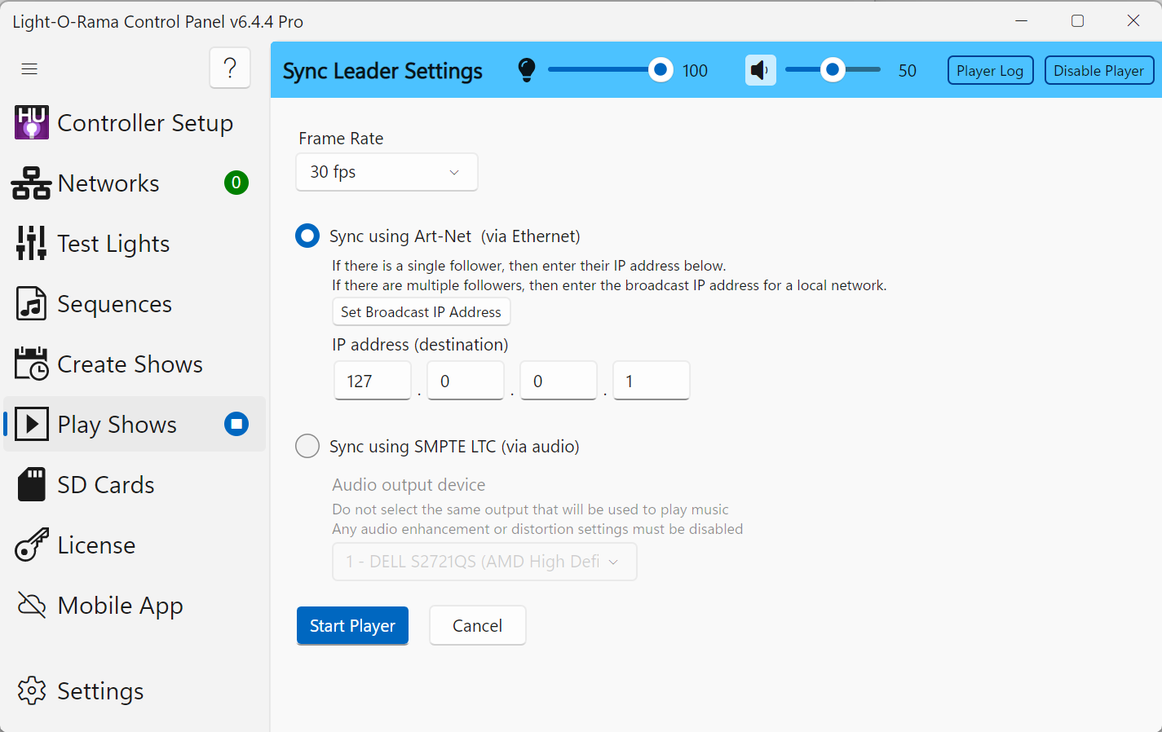Click the License key icon
1162x732 pixels.
31,545
